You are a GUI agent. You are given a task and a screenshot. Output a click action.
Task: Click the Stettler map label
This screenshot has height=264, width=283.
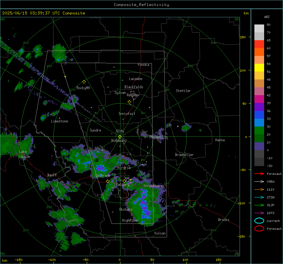(x=183, y=91)
